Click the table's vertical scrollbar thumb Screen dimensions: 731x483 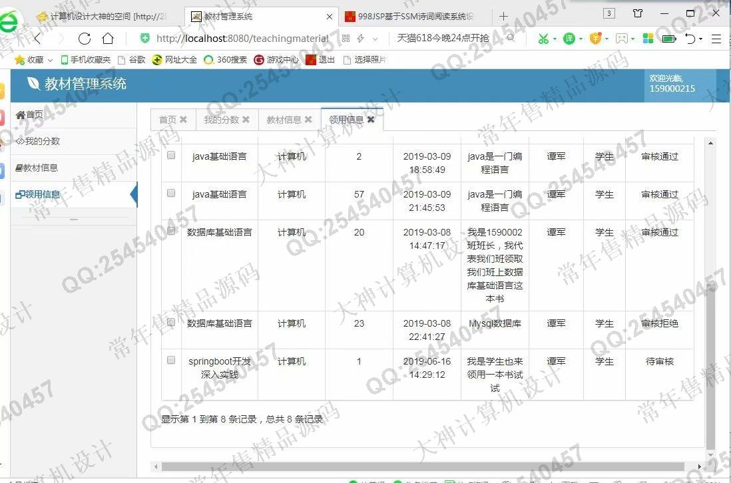point(710,368)
